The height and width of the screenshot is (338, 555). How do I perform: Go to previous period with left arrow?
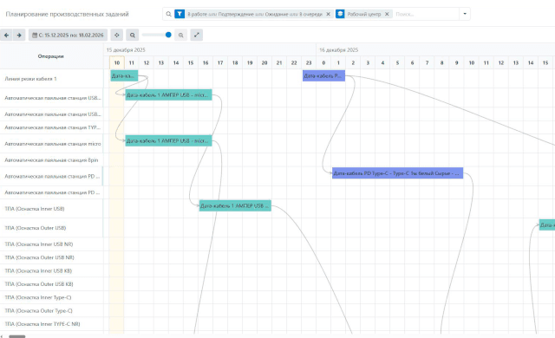[6, 35]
